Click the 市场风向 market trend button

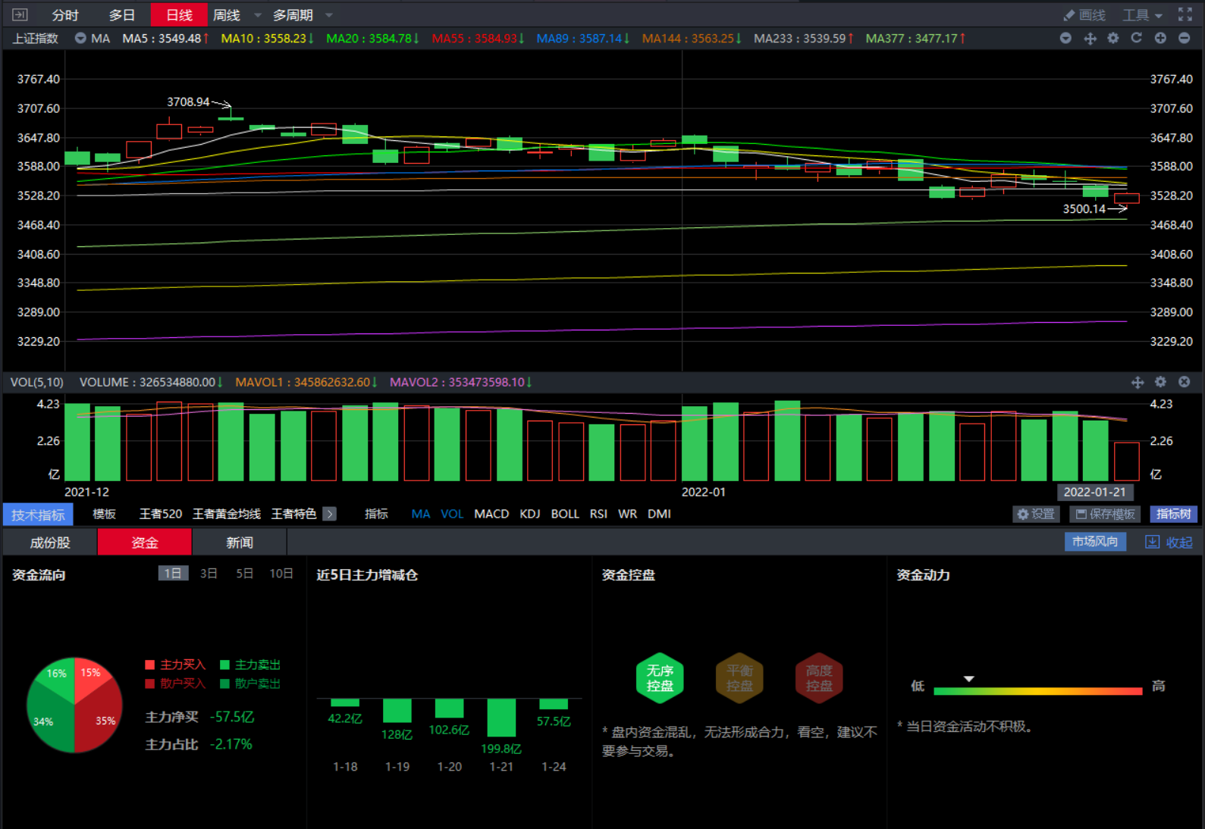click(x=1095, y=541)
